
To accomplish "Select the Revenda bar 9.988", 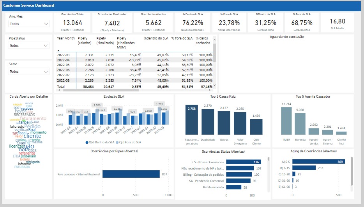I will 300,124.
